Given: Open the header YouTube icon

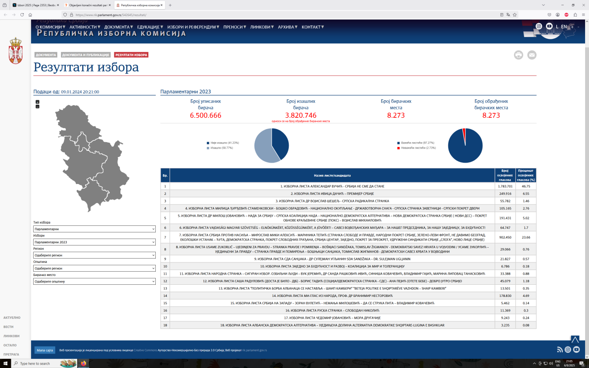Looking at the screenshot, I should (x=549, y=26).
